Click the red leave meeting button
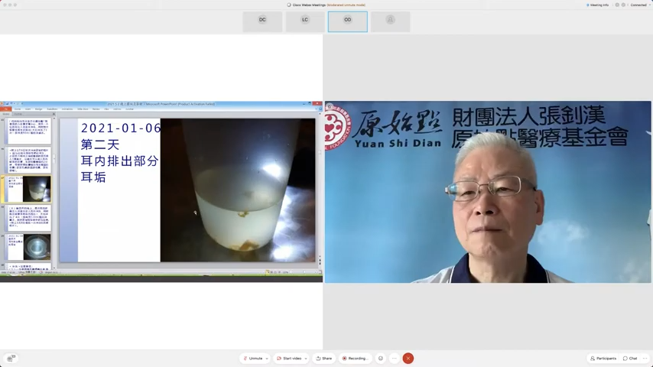The height and width of the screenshot is (367, 653). click(408, 358)
